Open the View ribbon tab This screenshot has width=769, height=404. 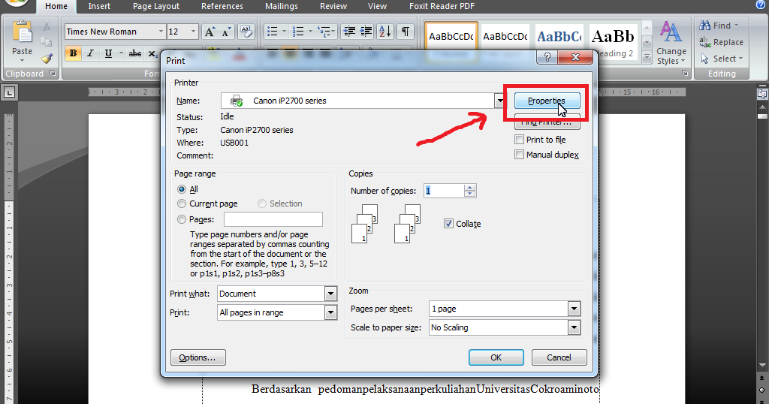tap(377, 6)
